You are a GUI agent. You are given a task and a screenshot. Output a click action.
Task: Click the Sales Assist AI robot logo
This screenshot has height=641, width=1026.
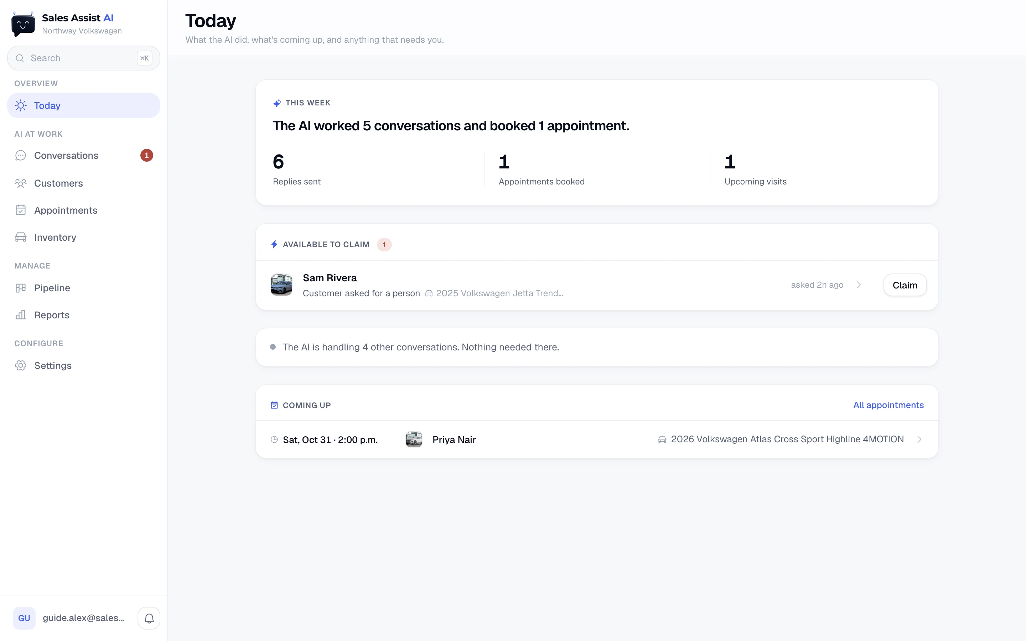[x=23, y=24]
